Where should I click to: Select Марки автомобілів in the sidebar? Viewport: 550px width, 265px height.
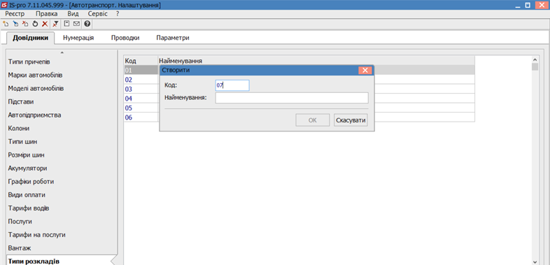(x=36, y=76)
